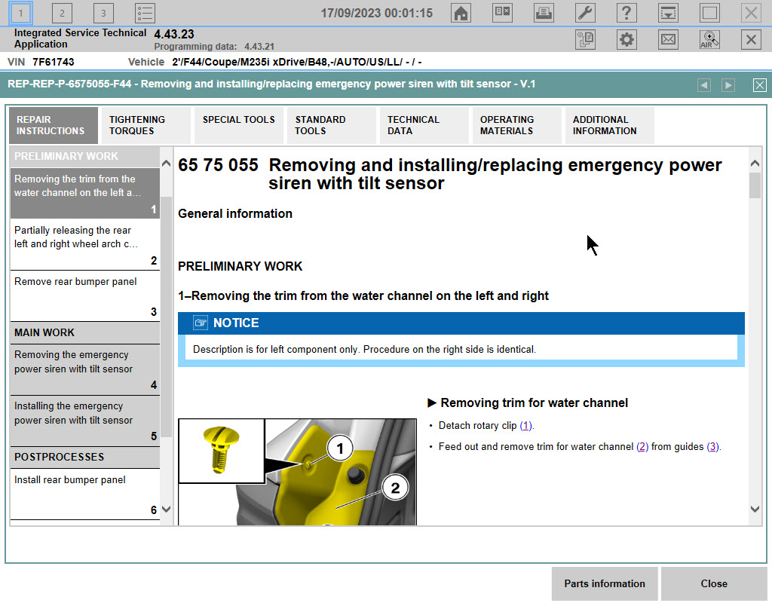
Task: Open the mail envelope icon
Action: [x=668, y=40]
